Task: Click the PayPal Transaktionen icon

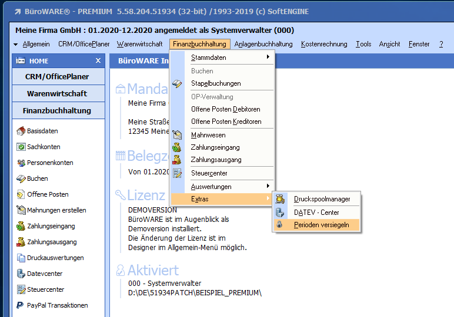Action: 21,305
